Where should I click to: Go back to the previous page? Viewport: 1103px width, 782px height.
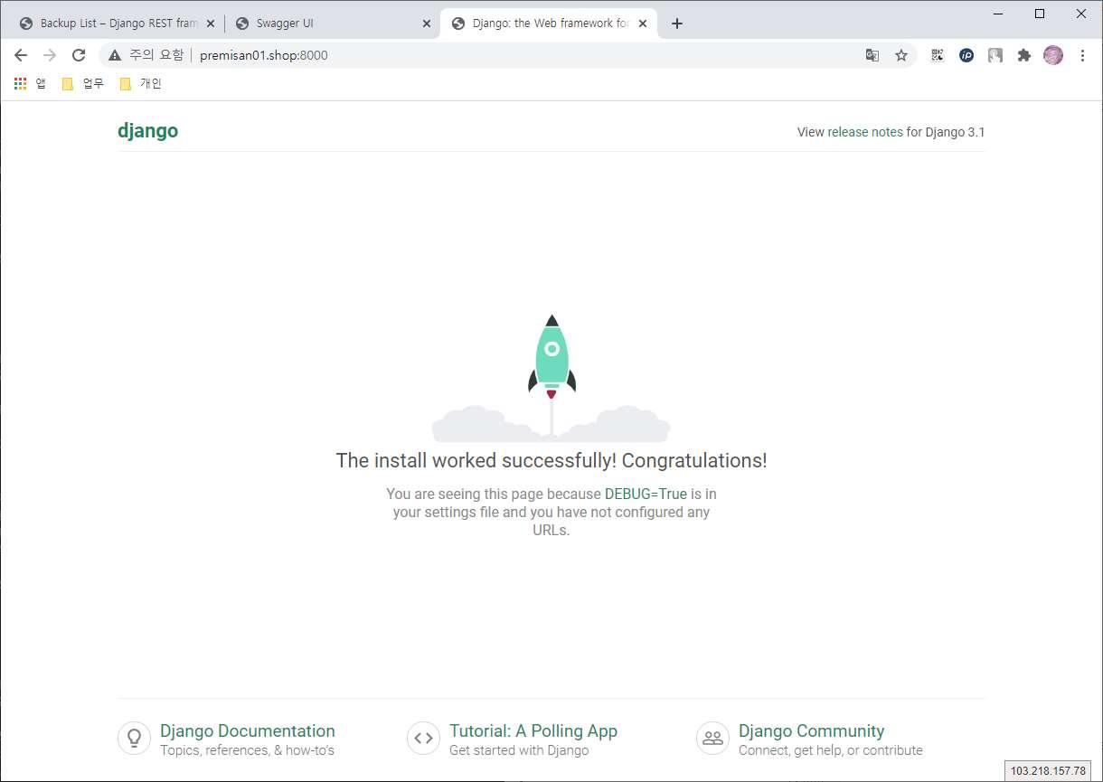pyautogui.click(x=21, y=55)
